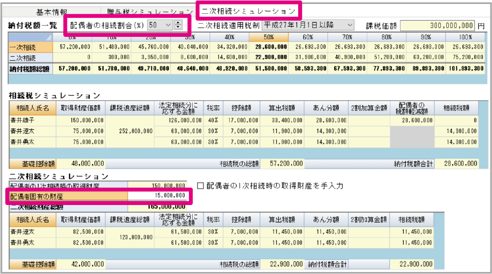Click the 配偶者固有の財産 value field
Viewport: 492px width, 274px height.
tap(159, 196)
